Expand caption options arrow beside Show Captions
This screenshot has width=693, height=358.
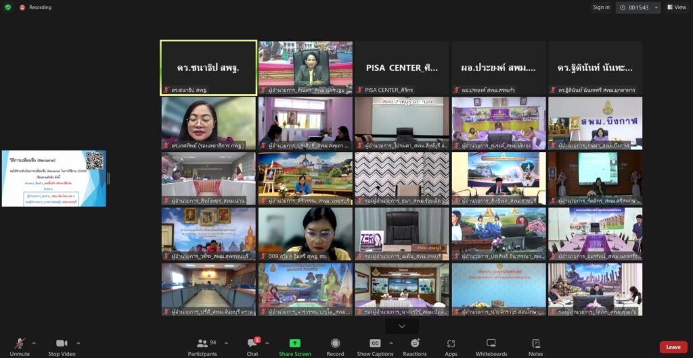391,342
